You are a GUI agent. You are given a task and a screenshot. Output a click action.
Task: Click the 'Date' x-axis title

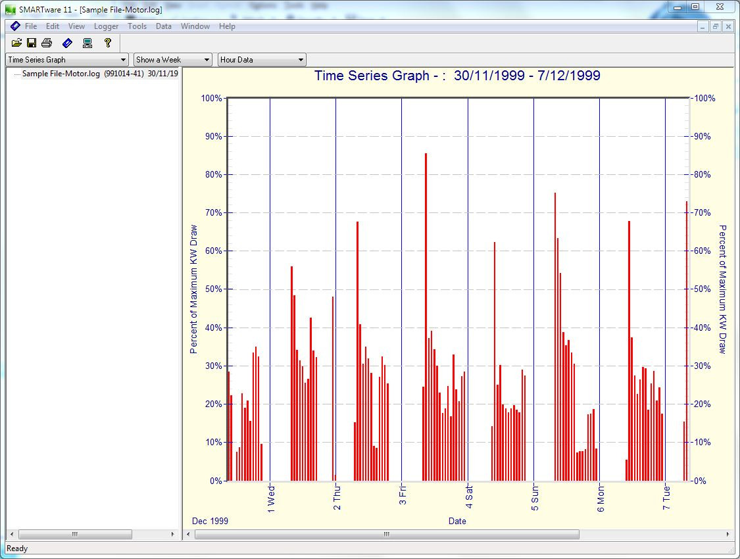(457, 522)
